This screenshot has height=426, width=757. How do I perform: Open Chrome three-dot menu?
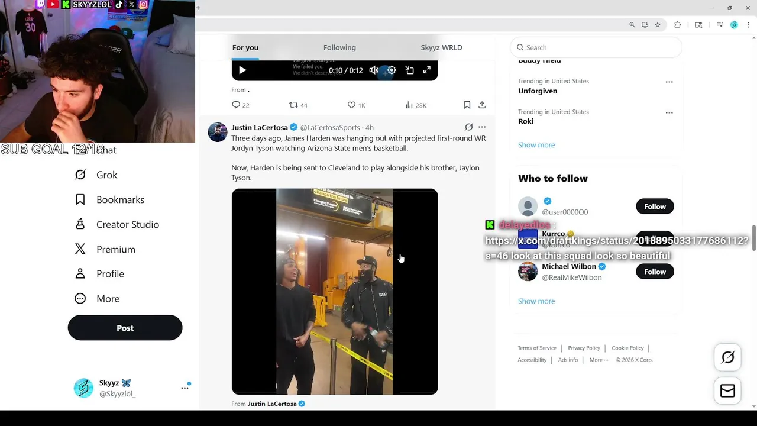(748, 25)
